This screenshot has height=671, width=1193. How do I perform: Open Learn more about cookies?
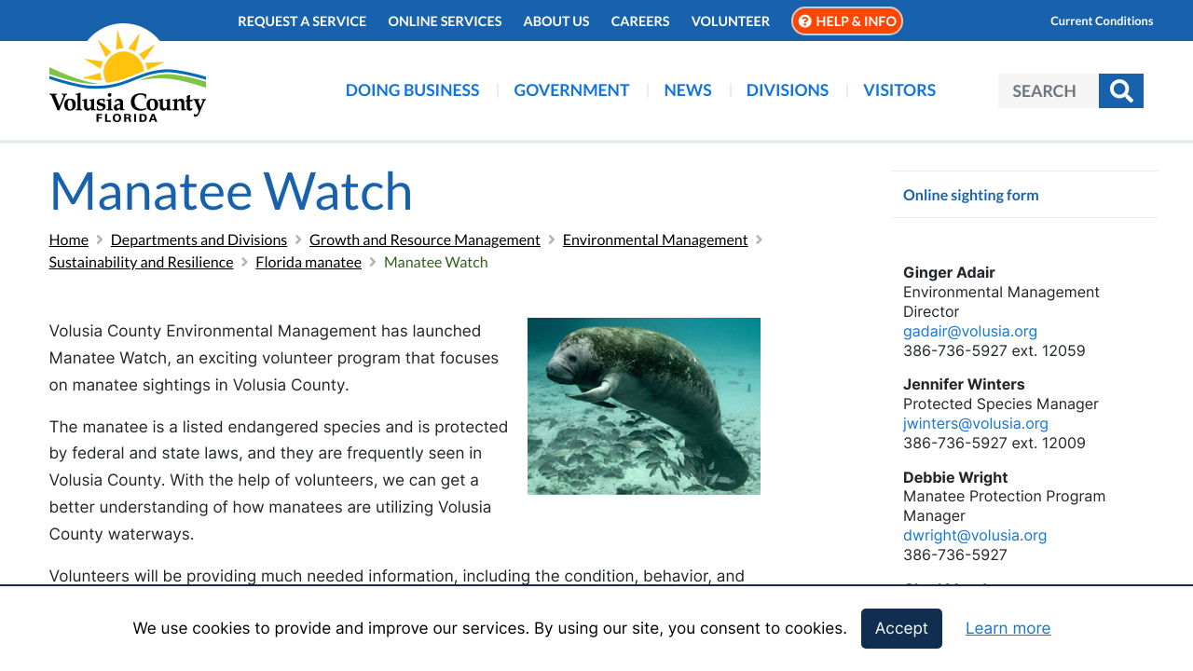[1008, 628]
